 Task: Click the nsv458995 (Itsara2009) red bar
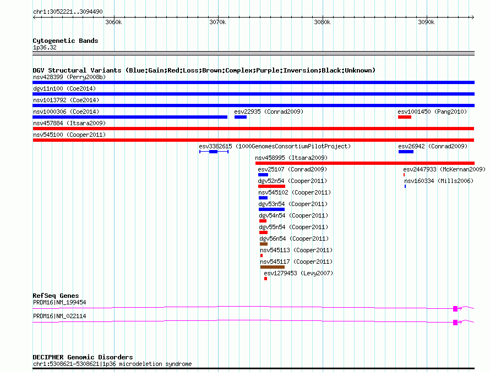click(365, 163)
